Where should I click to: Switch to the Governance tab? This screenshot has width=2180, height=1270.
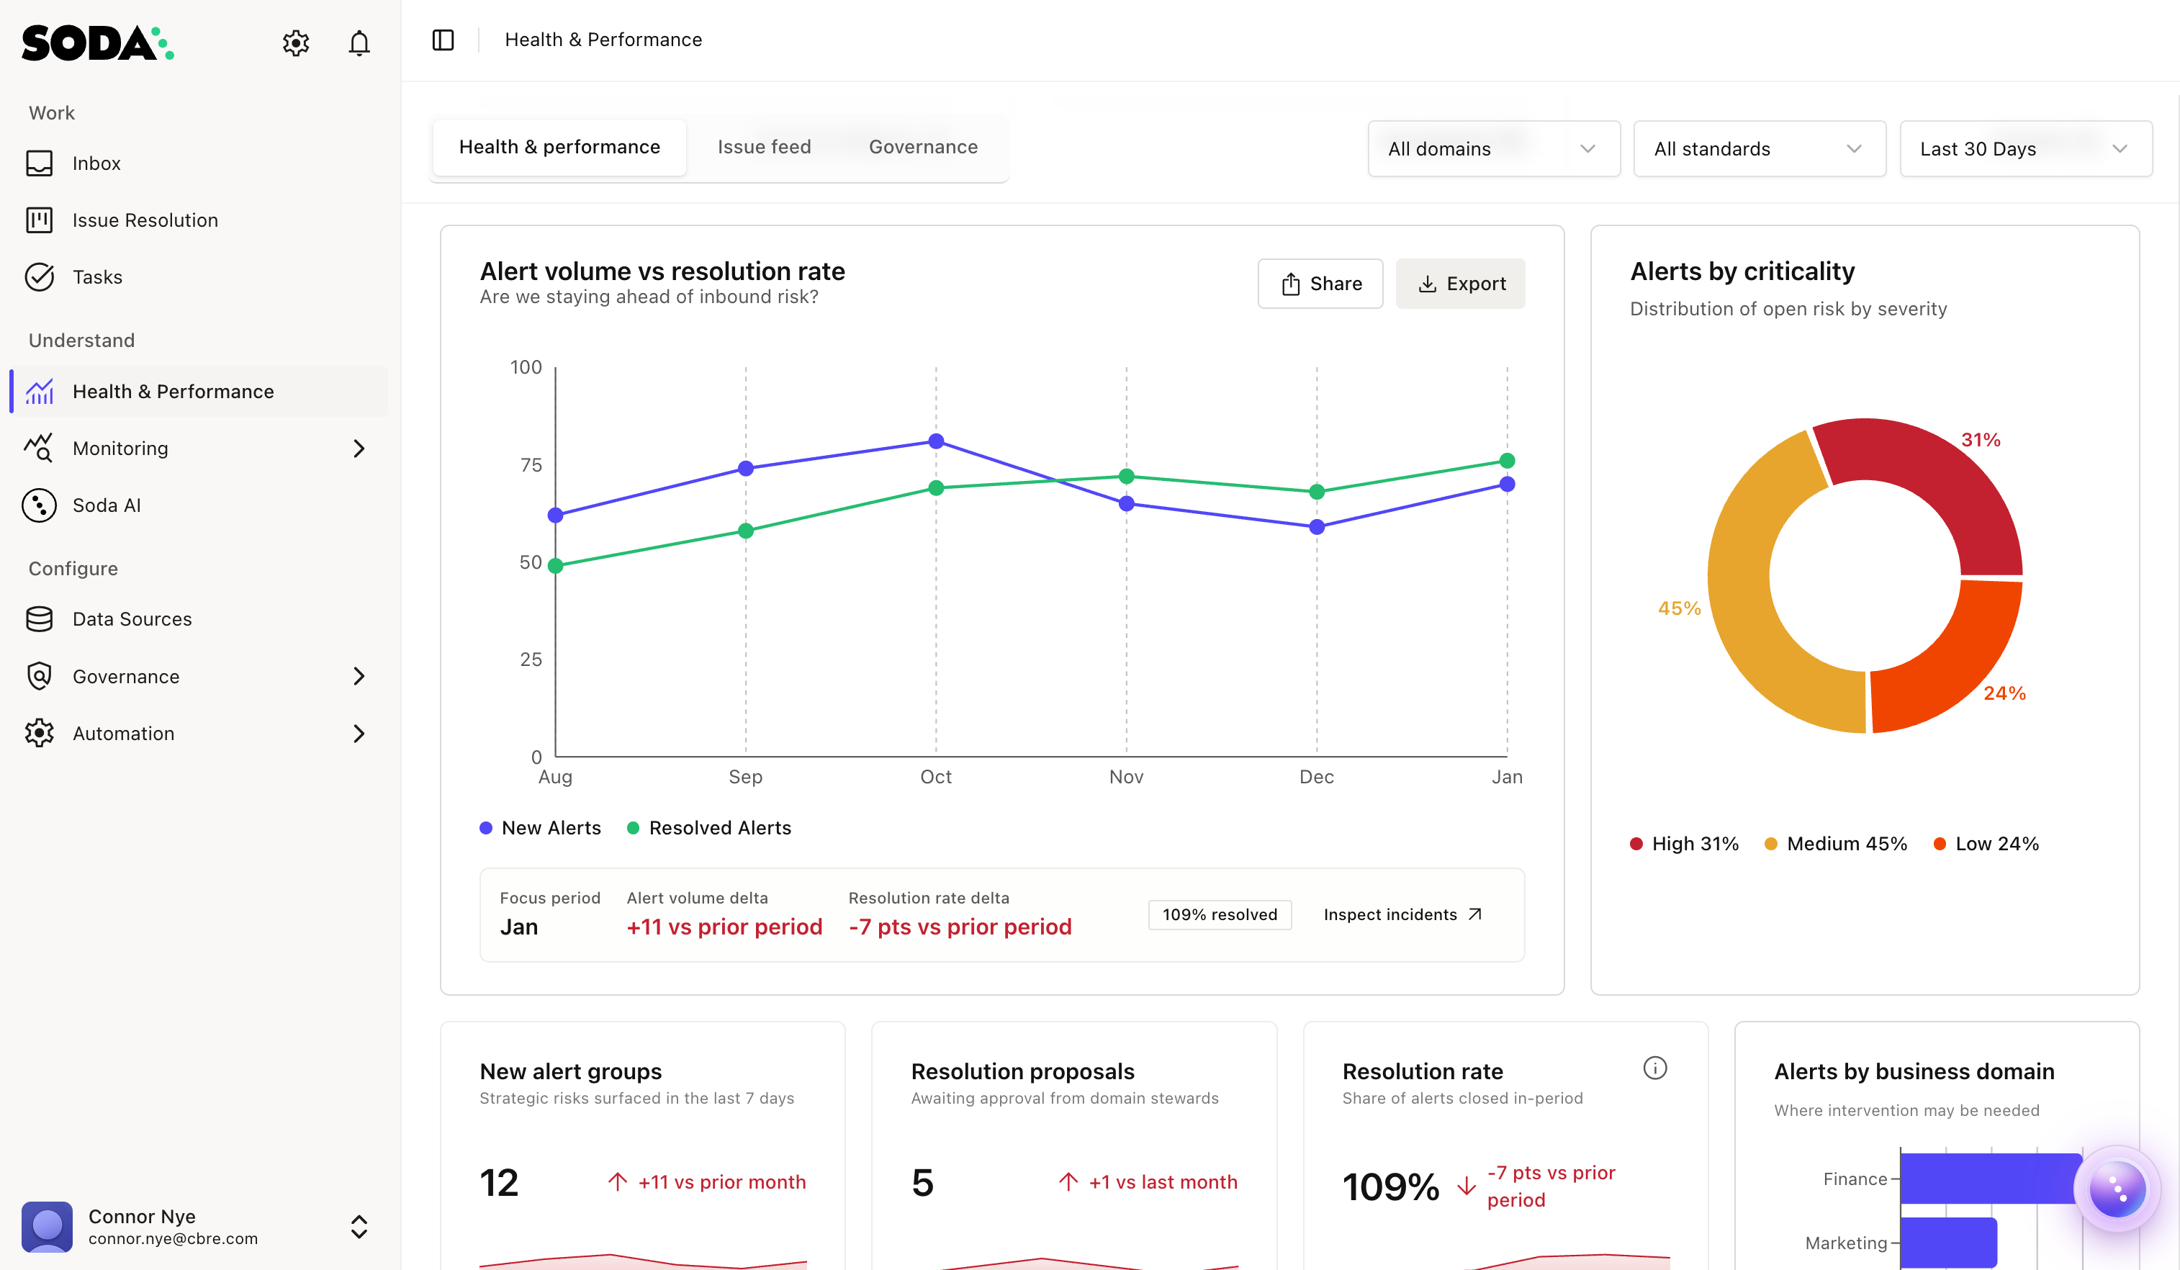923,147
